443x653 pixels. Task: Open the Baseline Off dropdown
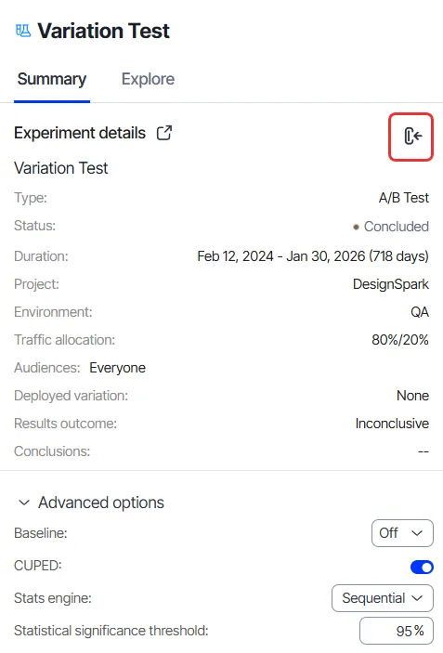[402, 532]
